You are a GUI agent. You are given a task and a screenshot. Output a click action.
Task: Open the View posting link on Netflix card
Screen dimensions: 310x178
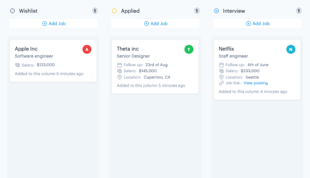255,83
